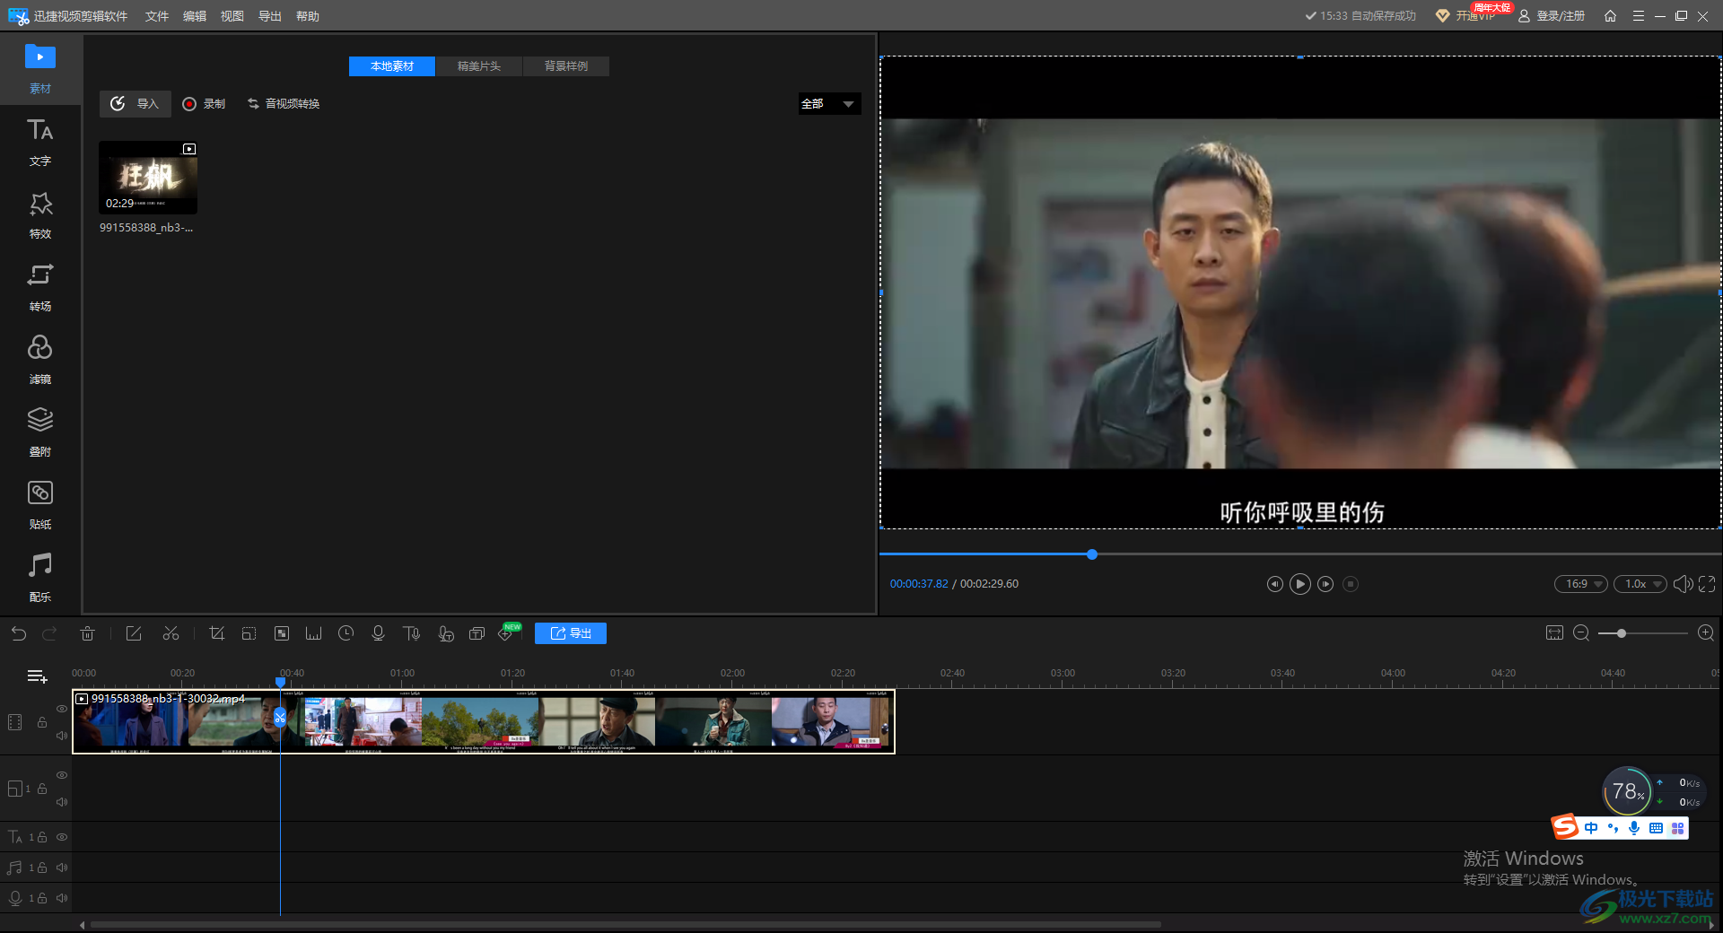Click 登录/注册 login link

click(1552, 16)
